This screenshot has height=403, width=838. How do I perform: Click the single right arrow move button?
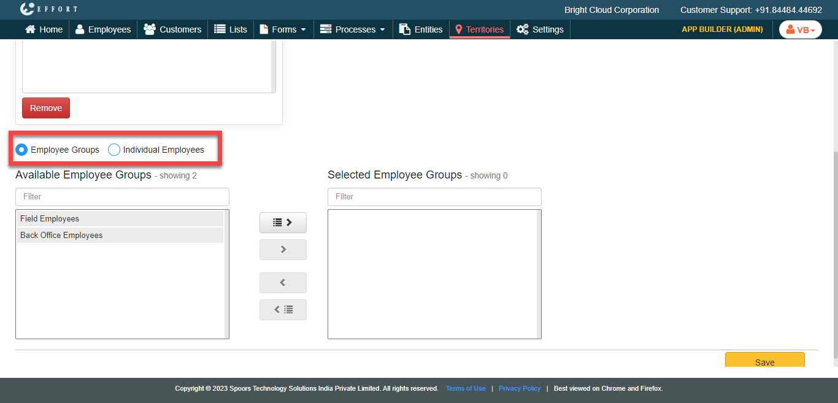tap(283, 250)
